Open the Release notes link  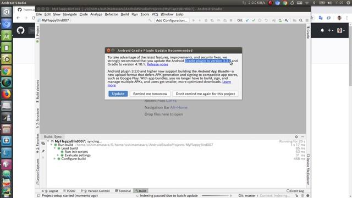[x=157, y=64]
